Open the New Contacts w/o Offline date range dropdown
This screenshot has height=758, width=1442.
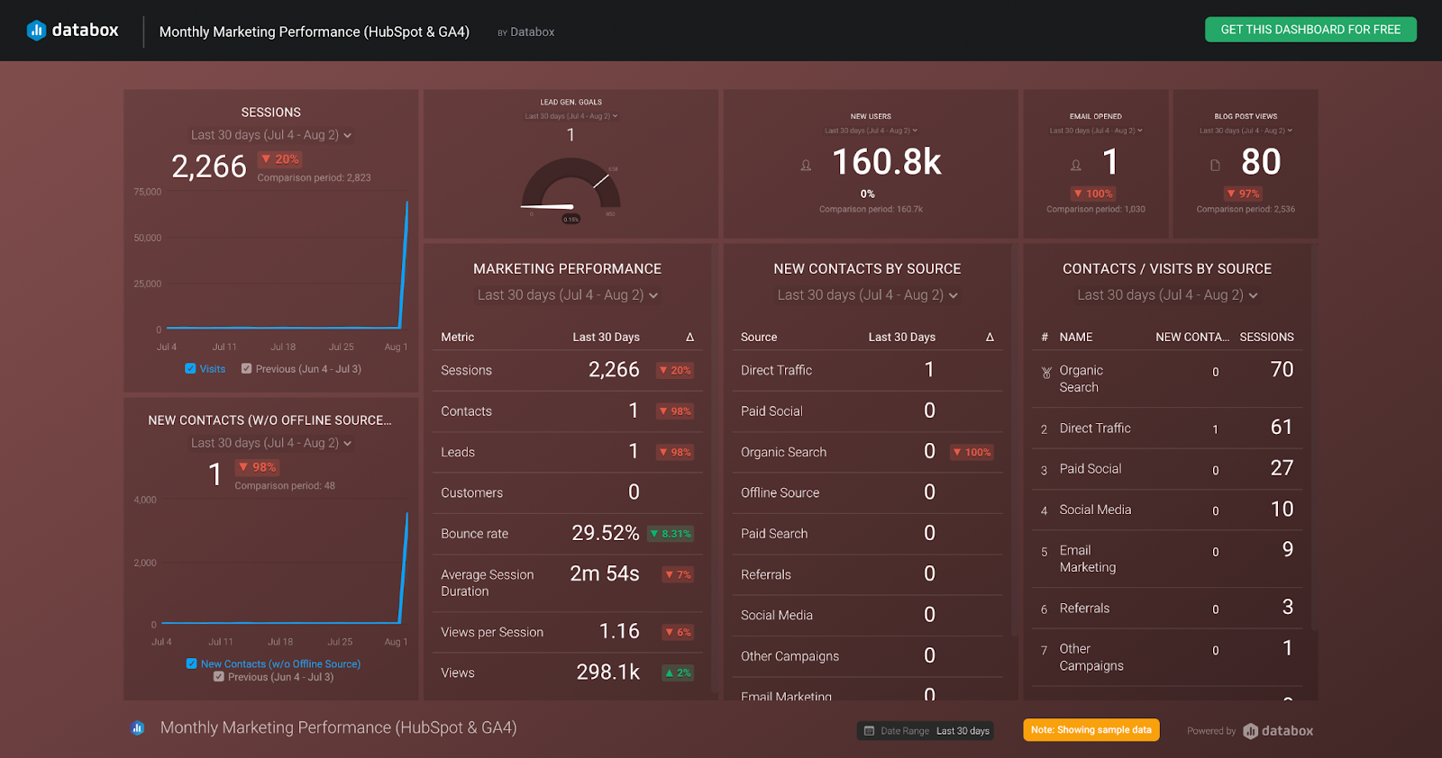[x=270, y=443]
